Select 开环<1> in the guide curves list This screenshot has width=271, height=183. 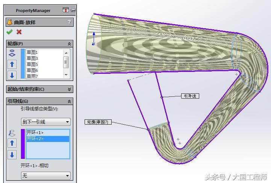[x=48, y=133]
